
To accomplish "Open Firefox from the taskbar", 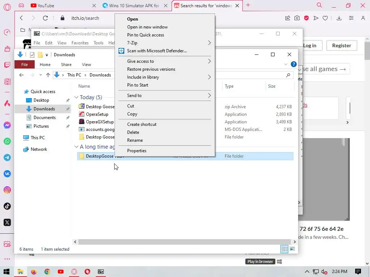I will (34, 272).
